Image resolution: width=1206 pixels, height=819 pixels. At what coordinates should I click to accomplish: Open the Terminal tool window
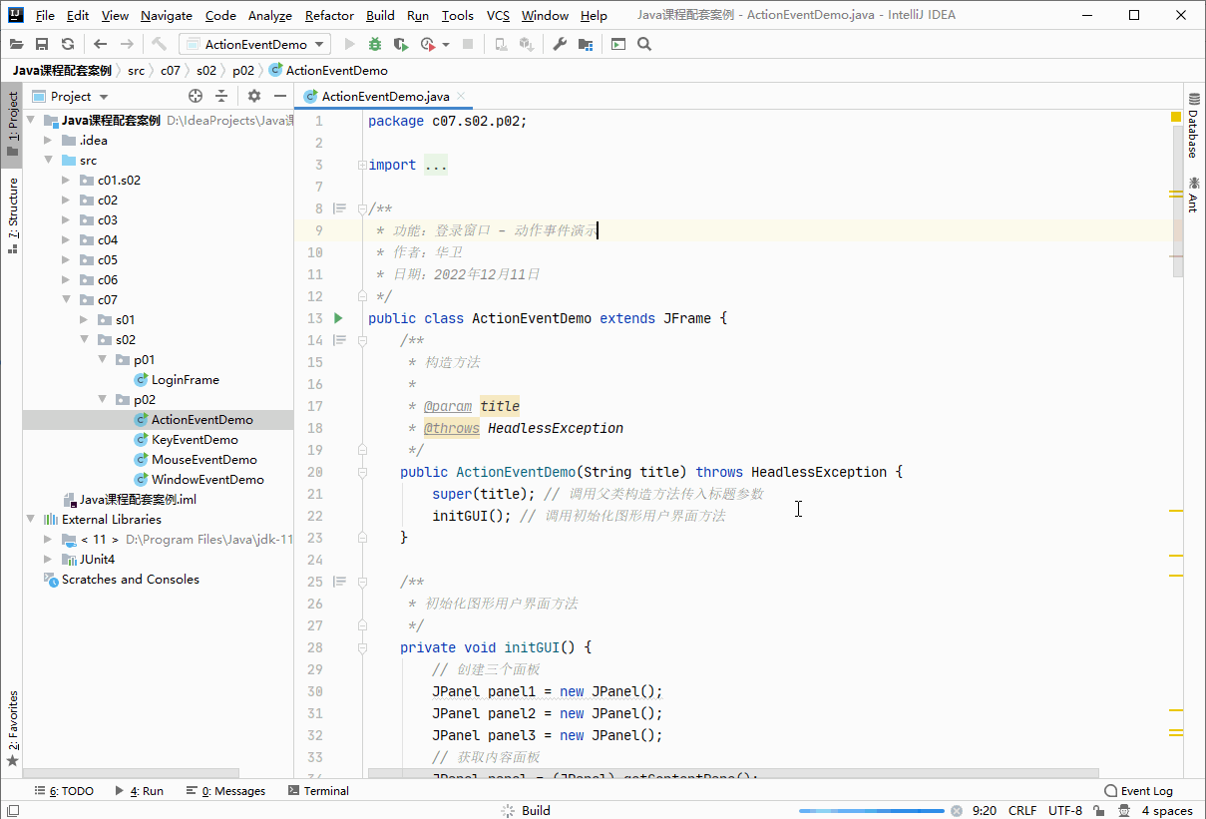[318, 791]
